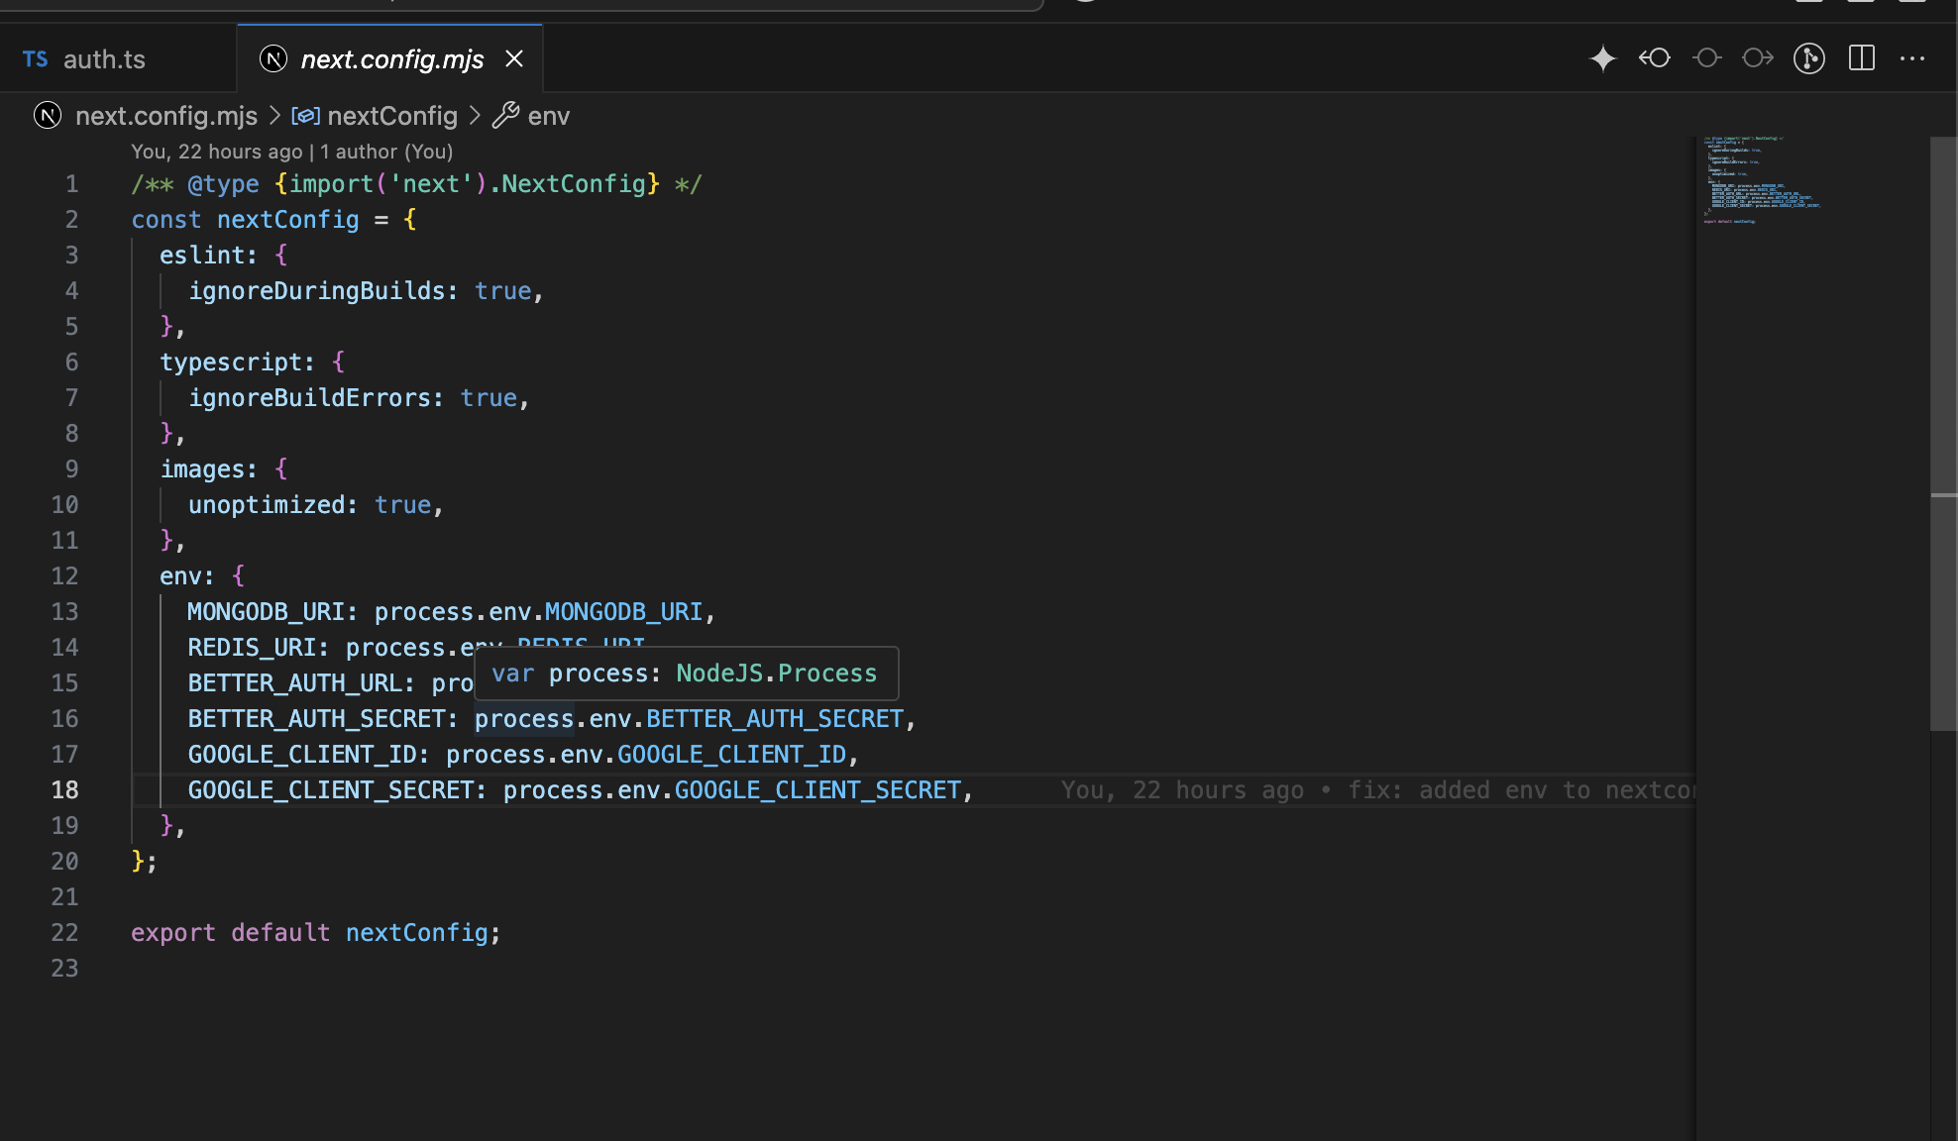Click the inline blame "fix: added env" text
The width and height of the screenshot is (1958, 1141).
[1521, 790]
